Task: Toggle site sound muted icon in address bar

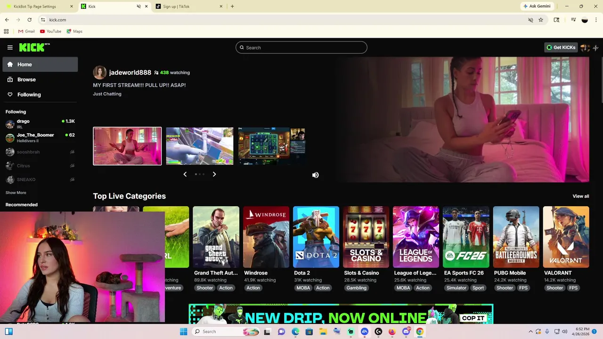Action: click(x=530, y=20)
